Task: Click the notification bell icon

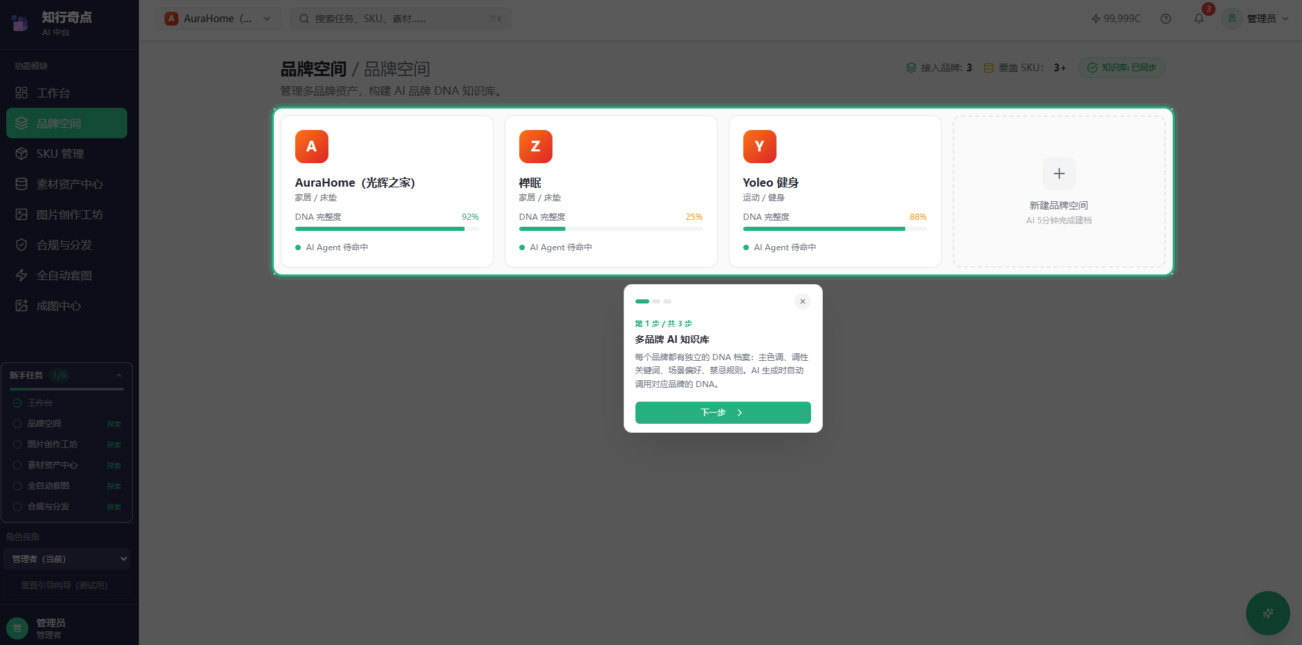Action: 1198,19
